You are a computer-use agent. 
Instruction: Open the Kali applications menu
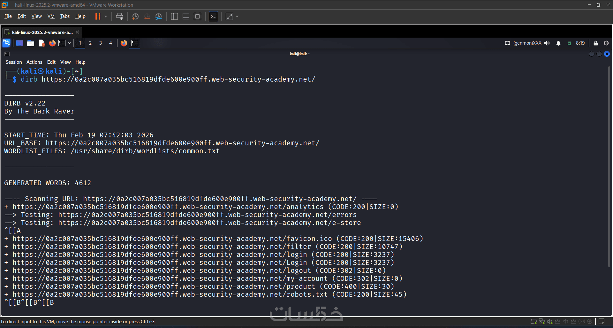(x=6, y=43)
